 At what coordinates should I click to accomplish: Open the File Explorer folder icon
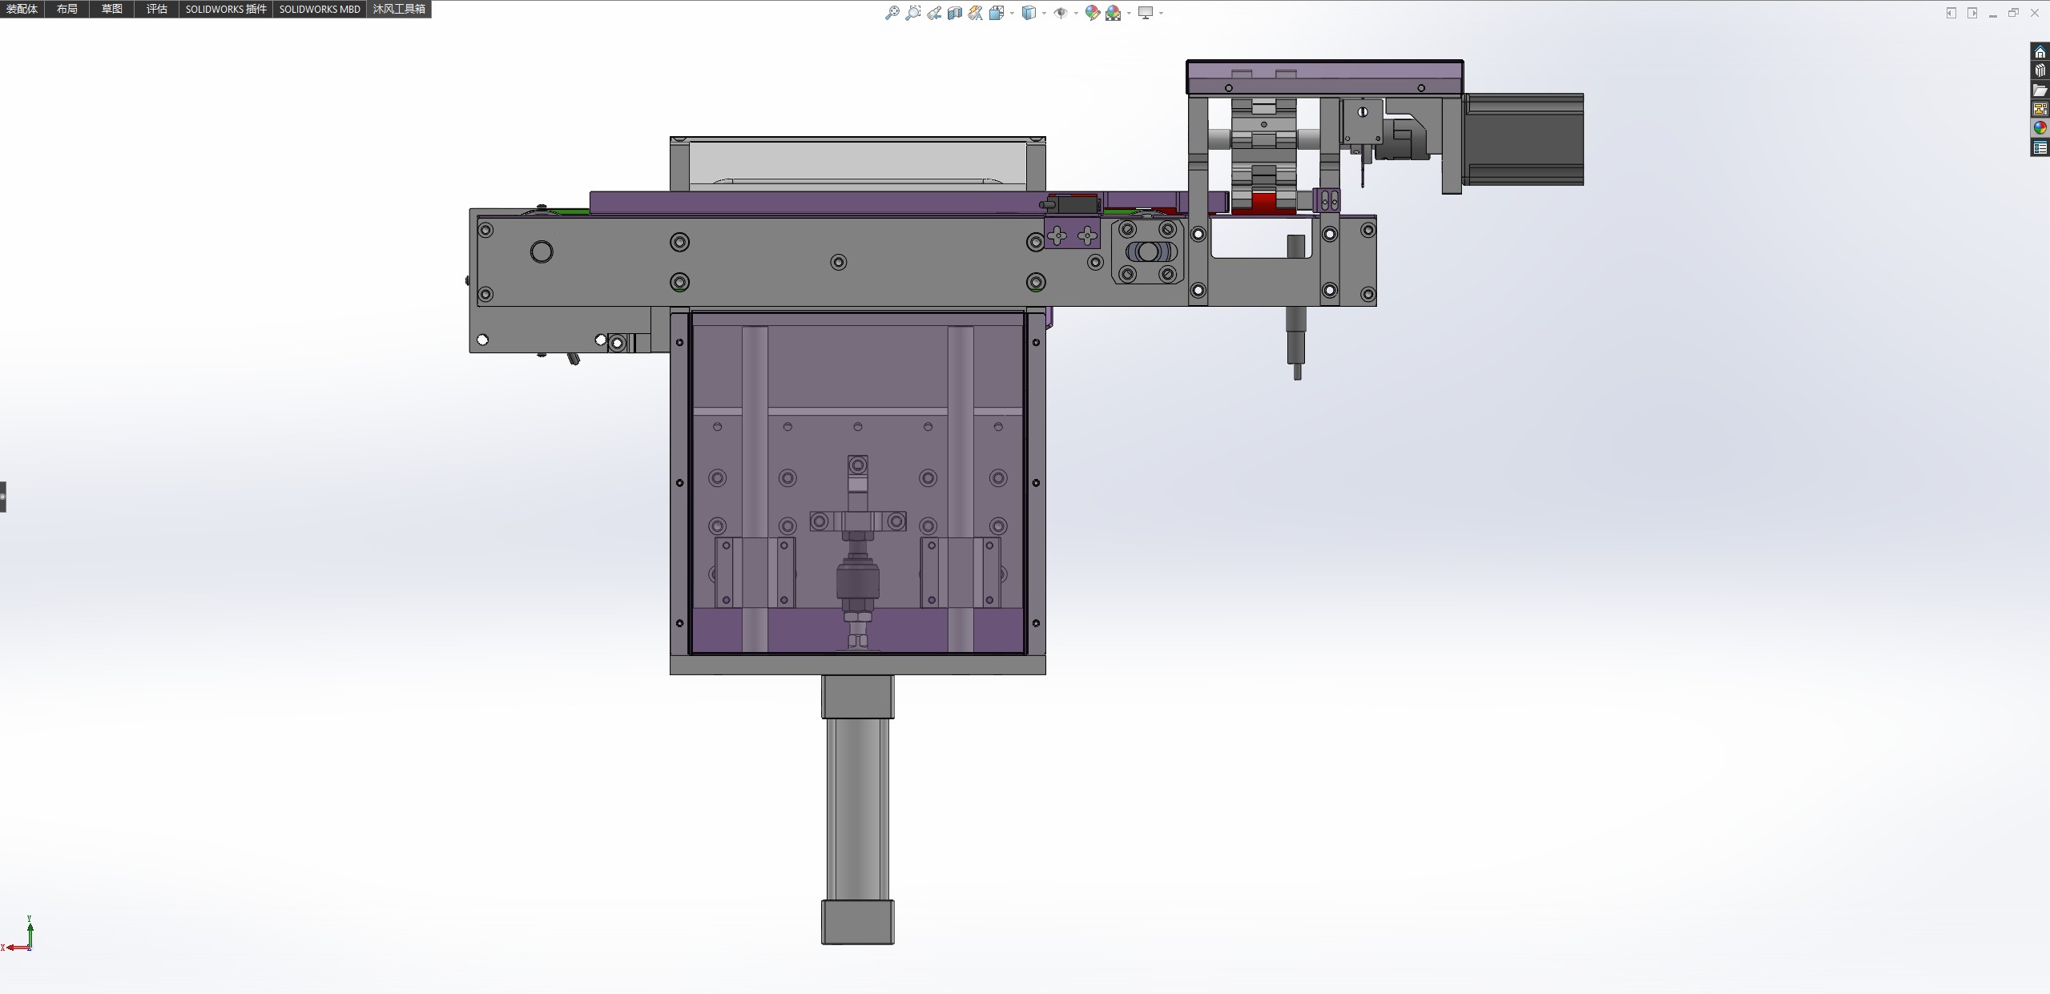pyautogui.click(x=2040, y=91)
